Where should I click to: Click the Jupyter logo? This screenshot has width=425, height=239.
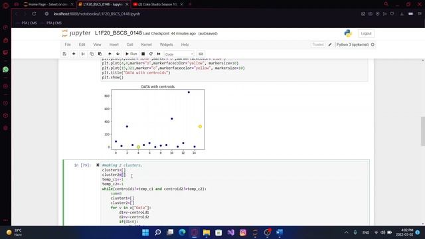(76, 33)
